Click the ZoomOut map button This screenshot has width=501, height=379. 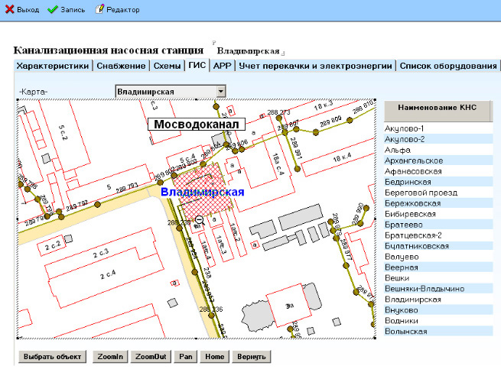[150, 357]
